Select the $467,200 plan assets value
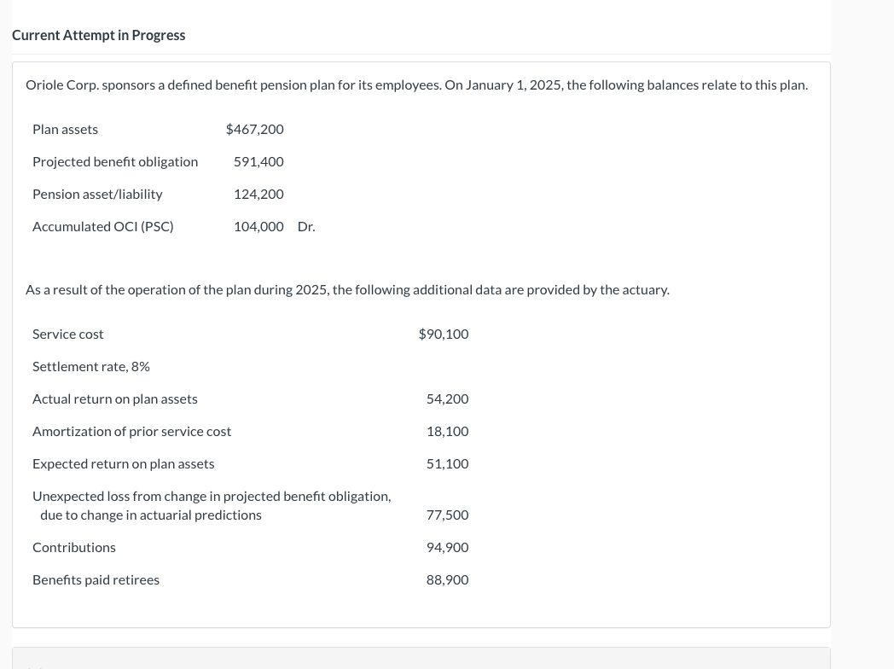This screenshot has width=894, height=669. tap(254, 129)
